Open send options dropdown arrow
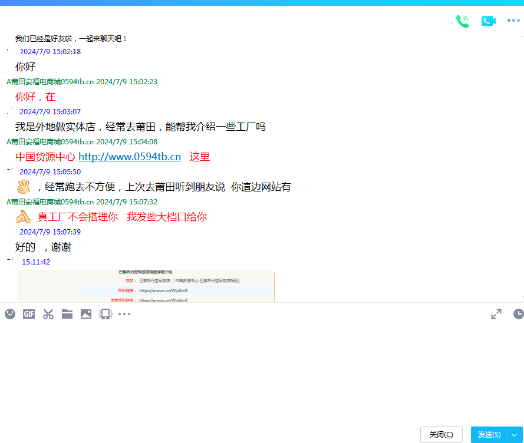Screen dimensions: 524x443 (x=515, y=434)
